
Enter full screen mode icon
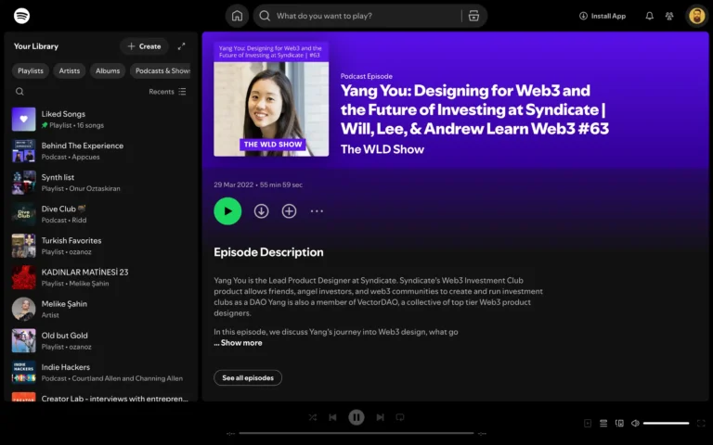tap(701, 423)
